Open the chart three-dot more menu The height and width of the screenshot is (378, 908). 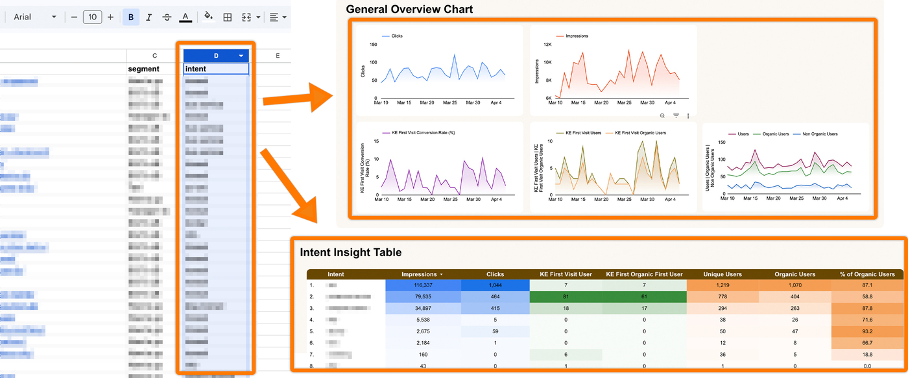tap(688, 115)
